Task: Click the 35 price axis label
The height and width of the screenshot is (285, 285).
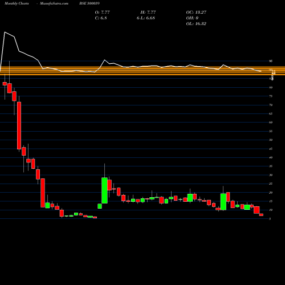Action: [x=271, y=166]
